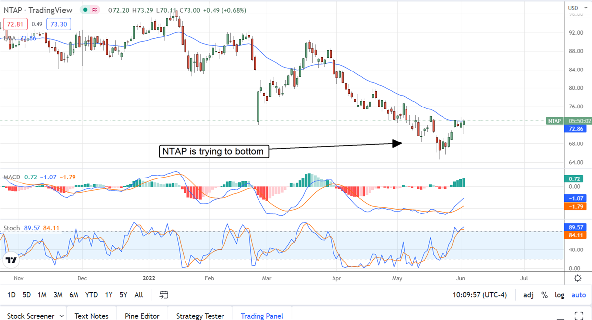Toggle auto scale option

(x=578, y=295)
